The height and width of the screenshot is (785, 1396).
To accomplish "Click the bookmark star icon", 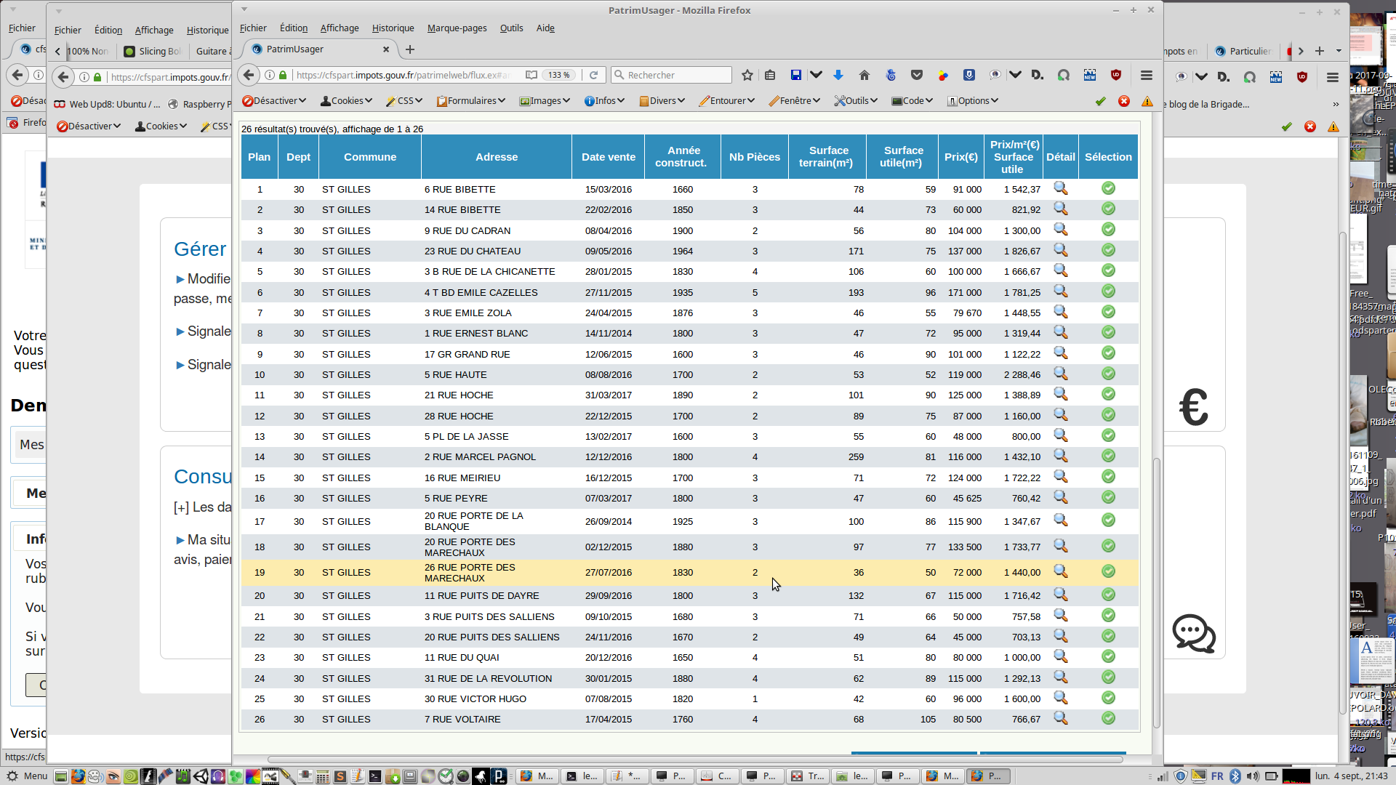I will 747,75.
